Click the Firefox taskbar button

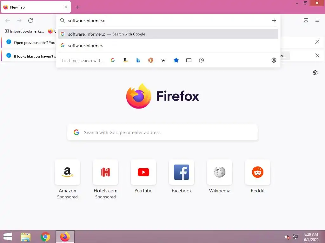click(65, 237)
